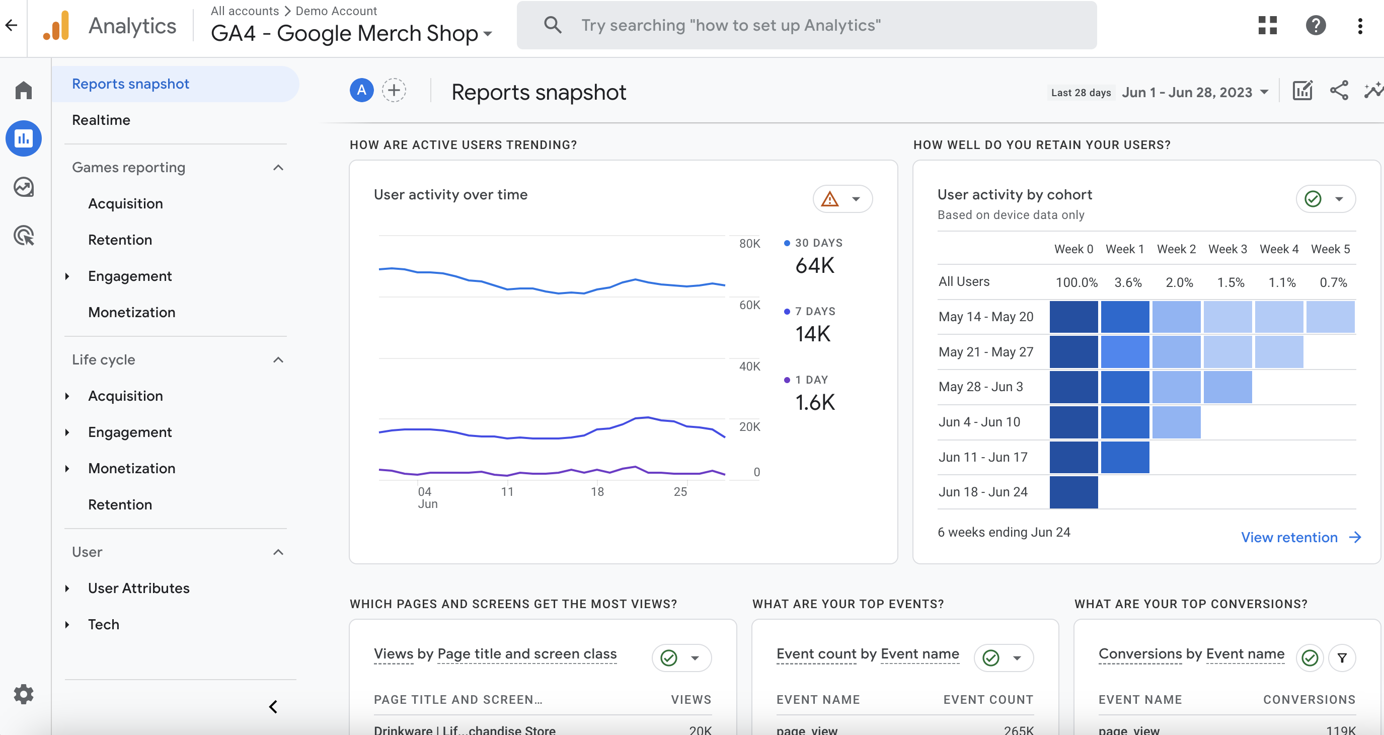The width and height of the screenshot is (1384, 735).
Task: Open dropdown arrow on User activity by cohort
Action: pyautogui.click(x=1339, y=199)
